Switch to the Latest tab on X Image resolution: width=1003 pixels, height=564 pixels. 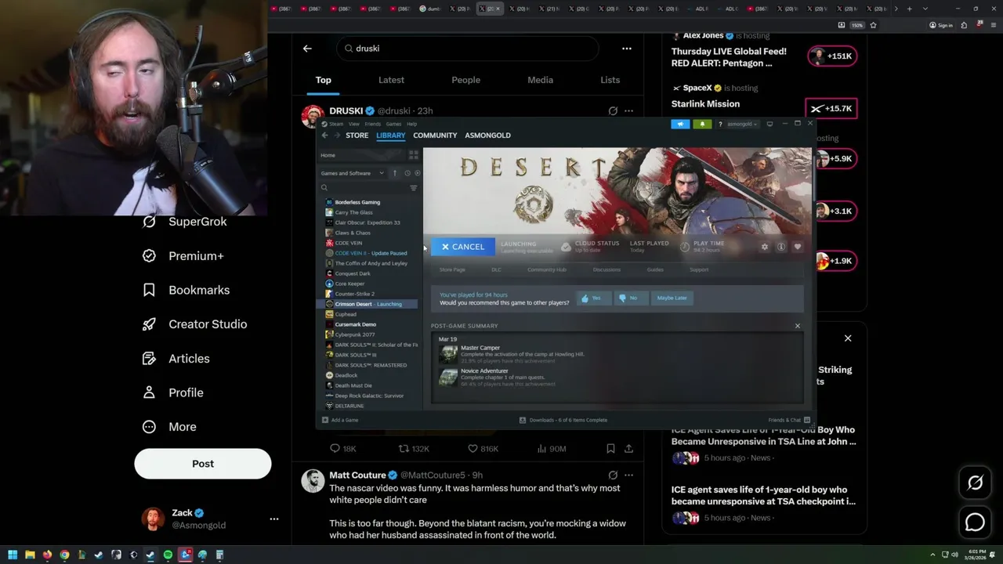pos(391,80)
